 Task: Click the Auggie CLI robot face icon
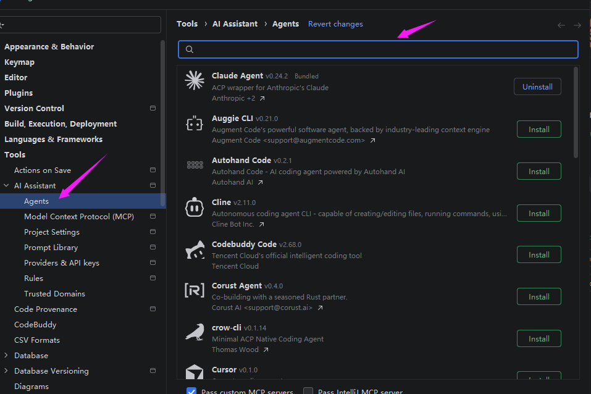(x=195, y=124)
